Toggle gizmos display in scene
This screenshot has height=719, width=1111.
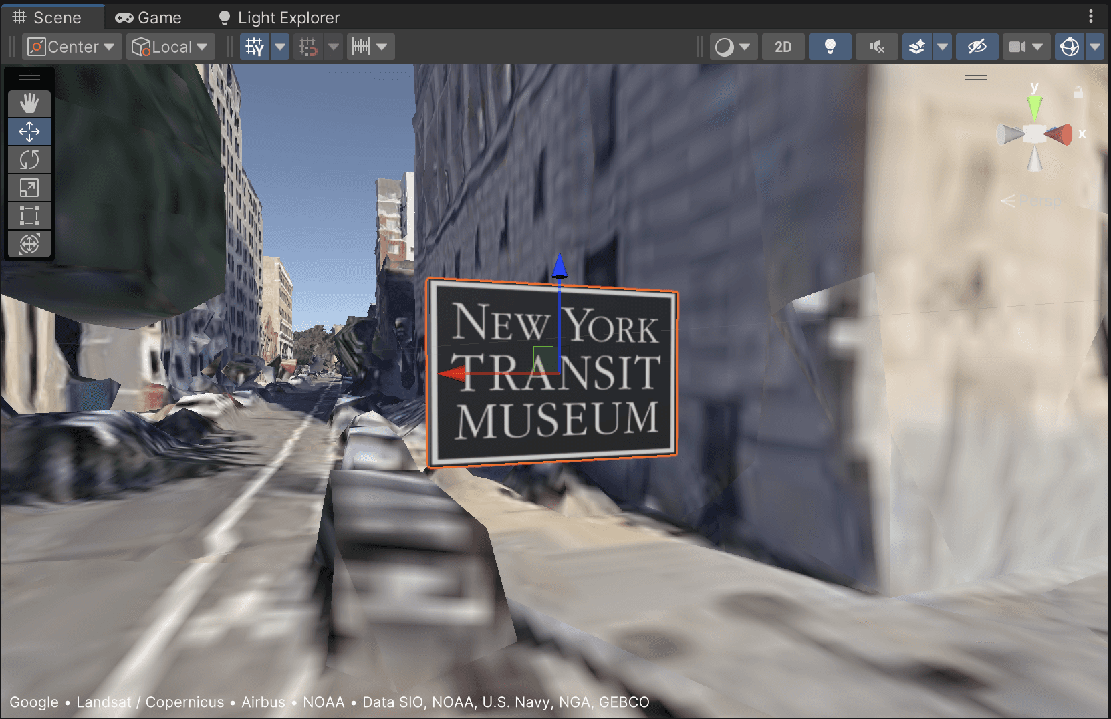(1070, 47)
